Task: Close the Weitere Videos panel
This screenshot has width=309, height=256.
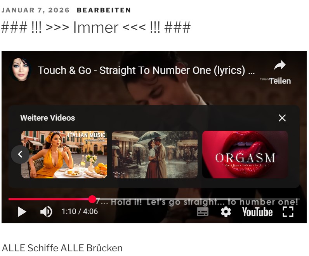Action: (x=282, y=118)
